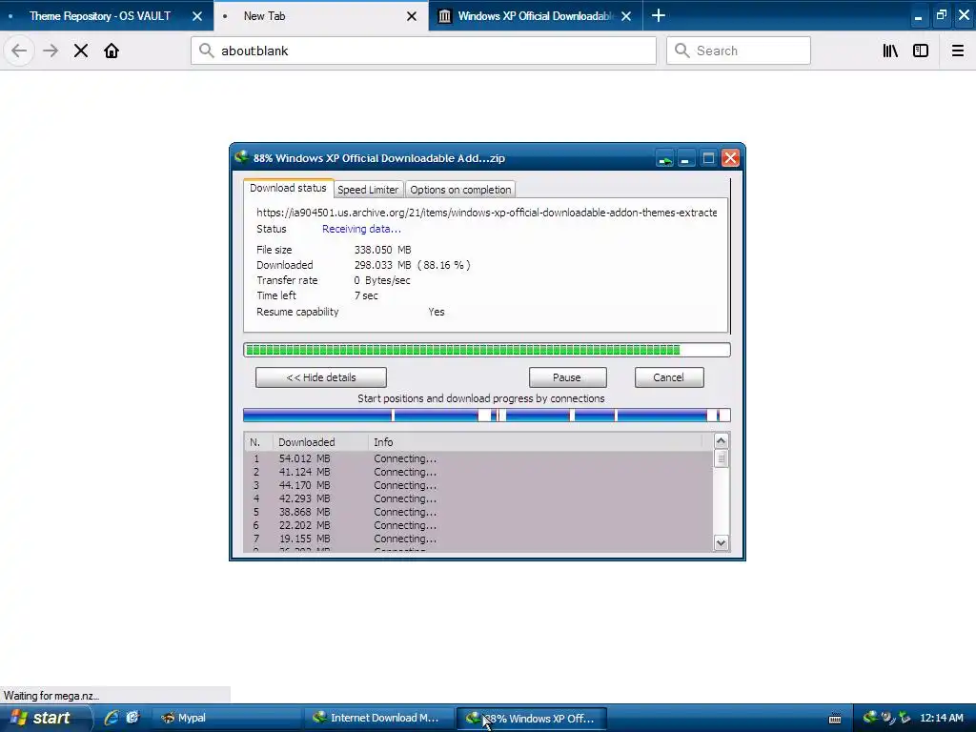Image resolution: width=976 pixels, height=732 pixels.
Task: Close the Windows XP Official Downloadable tab
Action: [626, 16]
